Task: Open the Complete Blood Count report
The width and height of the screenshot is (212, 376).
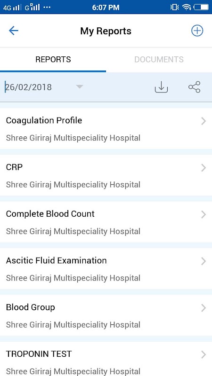Action: (106, 222)
